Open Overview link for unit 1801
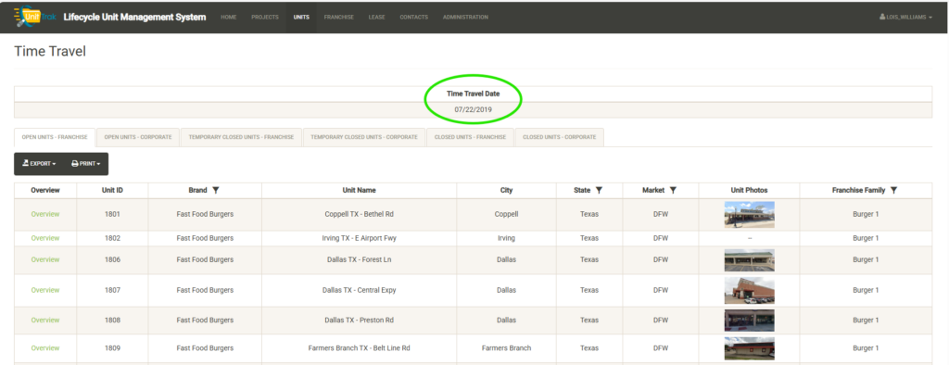 tap(45, 214)
